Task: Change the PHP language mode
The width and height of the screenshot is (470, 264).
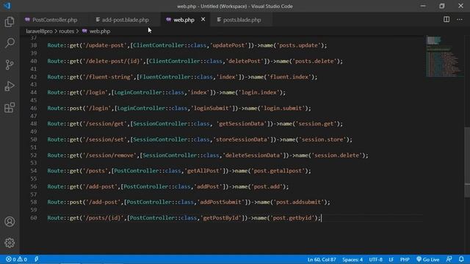Action: coord(405,260)
